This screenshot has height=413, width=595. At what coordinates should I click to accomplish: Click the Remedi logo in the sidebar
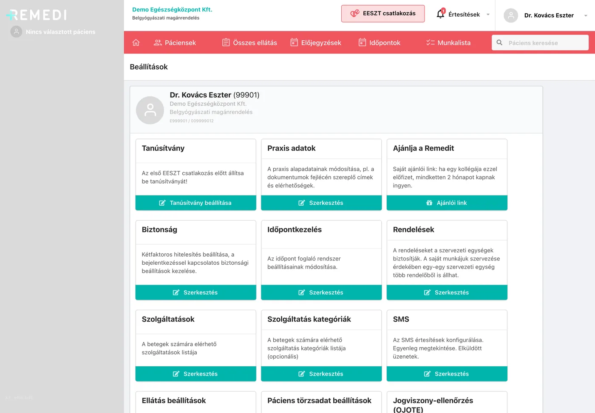[37, 15]
